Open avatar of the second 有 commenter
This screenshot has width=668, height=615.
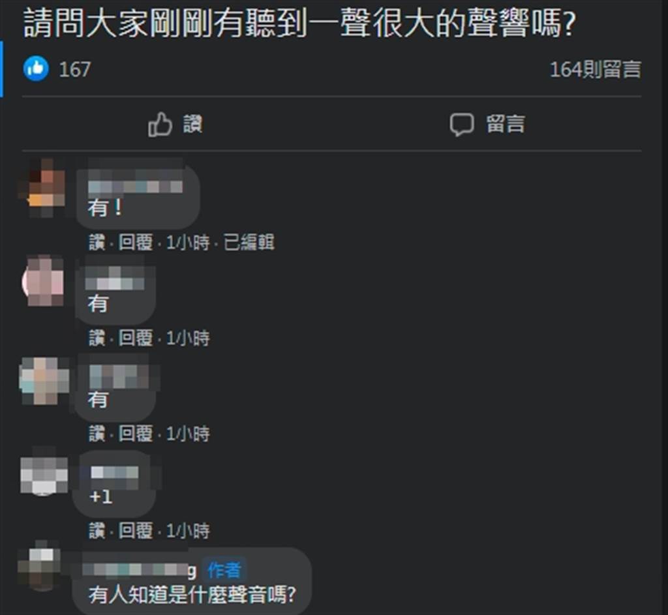[44, 280]
